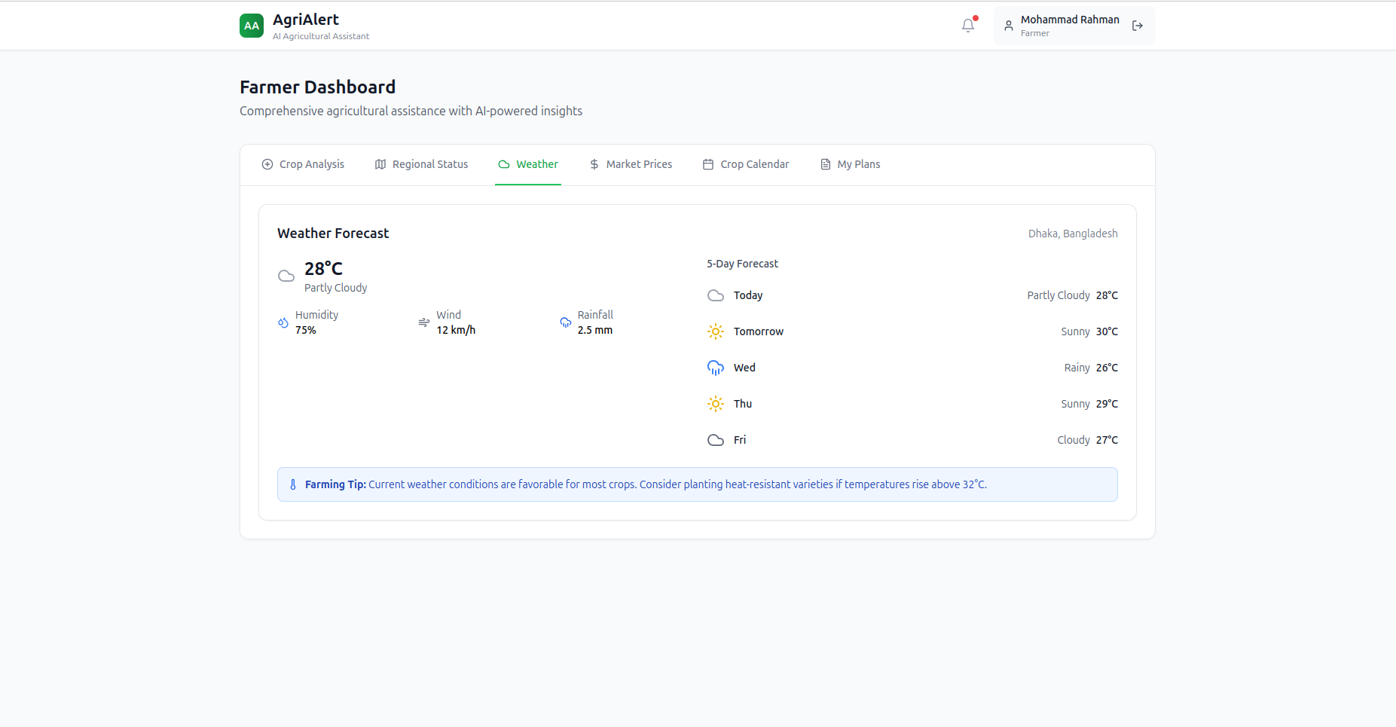Click the 29°C temperature for Thu
Screen dimensions: 1396x727
tap(1107, 404)
